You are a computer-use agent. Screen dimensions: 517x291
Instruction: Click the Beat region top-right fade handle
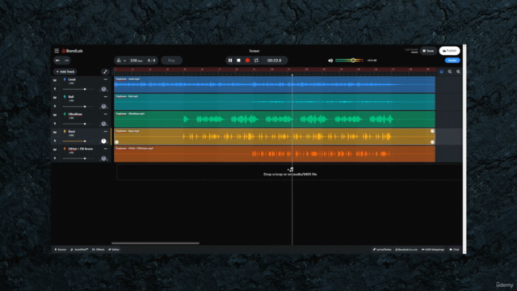432,131
